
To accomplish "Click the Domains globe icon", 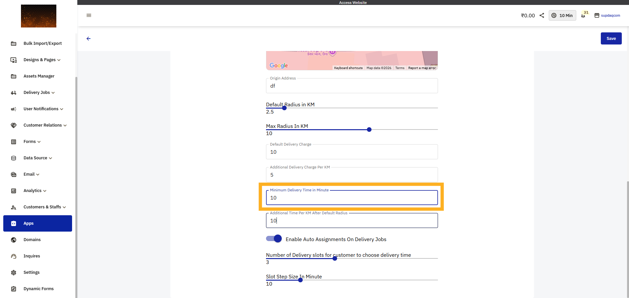I will pos(13,240).
